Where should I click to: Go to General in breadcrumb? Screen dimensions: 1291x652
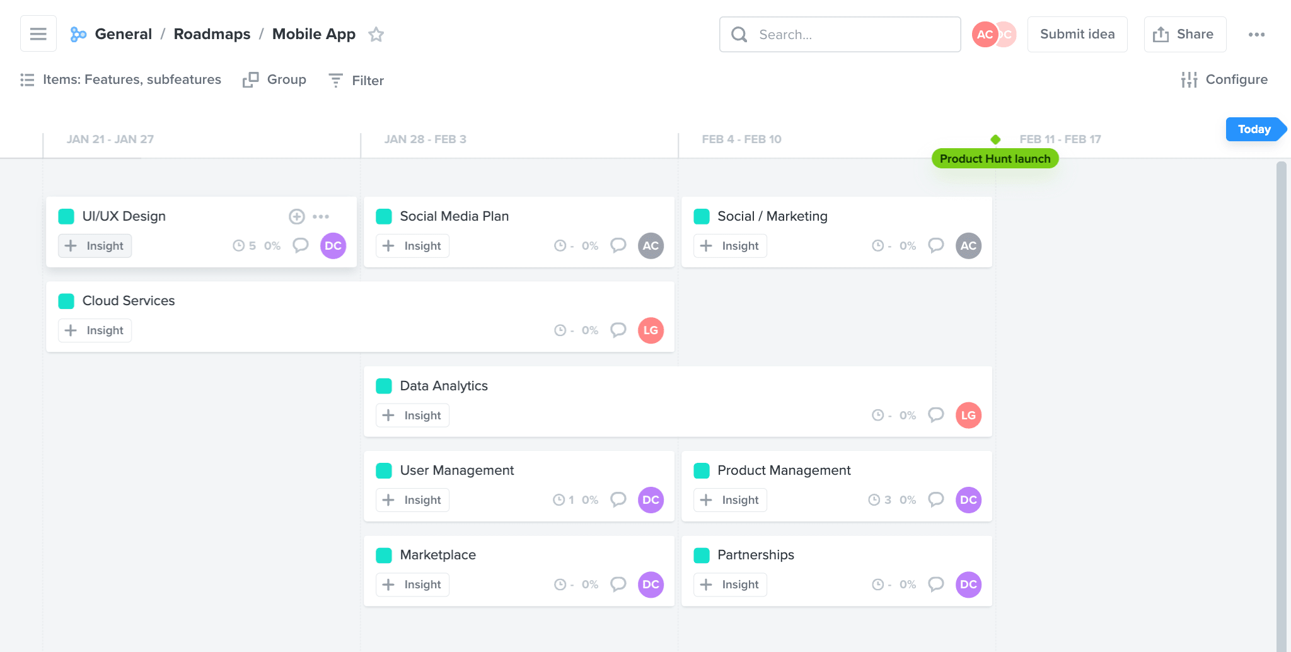pyautogui.click(x=124, y=34)
